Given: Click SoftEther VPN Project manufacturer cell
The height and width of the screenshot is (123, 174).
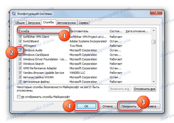Looking at the screenshot, I should 88,37.
